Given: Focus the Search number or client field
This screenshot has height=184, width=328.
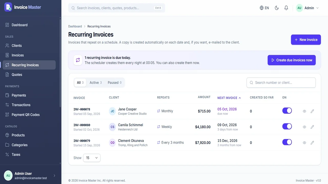Looking at the screenshot, I should coord(281,83).
